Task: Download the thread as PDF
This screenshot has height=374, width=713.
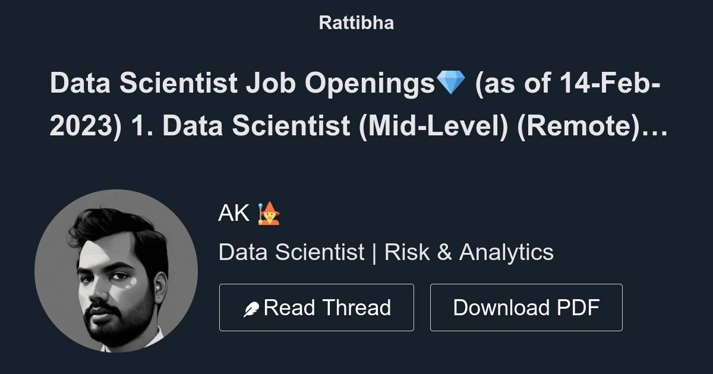Action: [526, 308]
